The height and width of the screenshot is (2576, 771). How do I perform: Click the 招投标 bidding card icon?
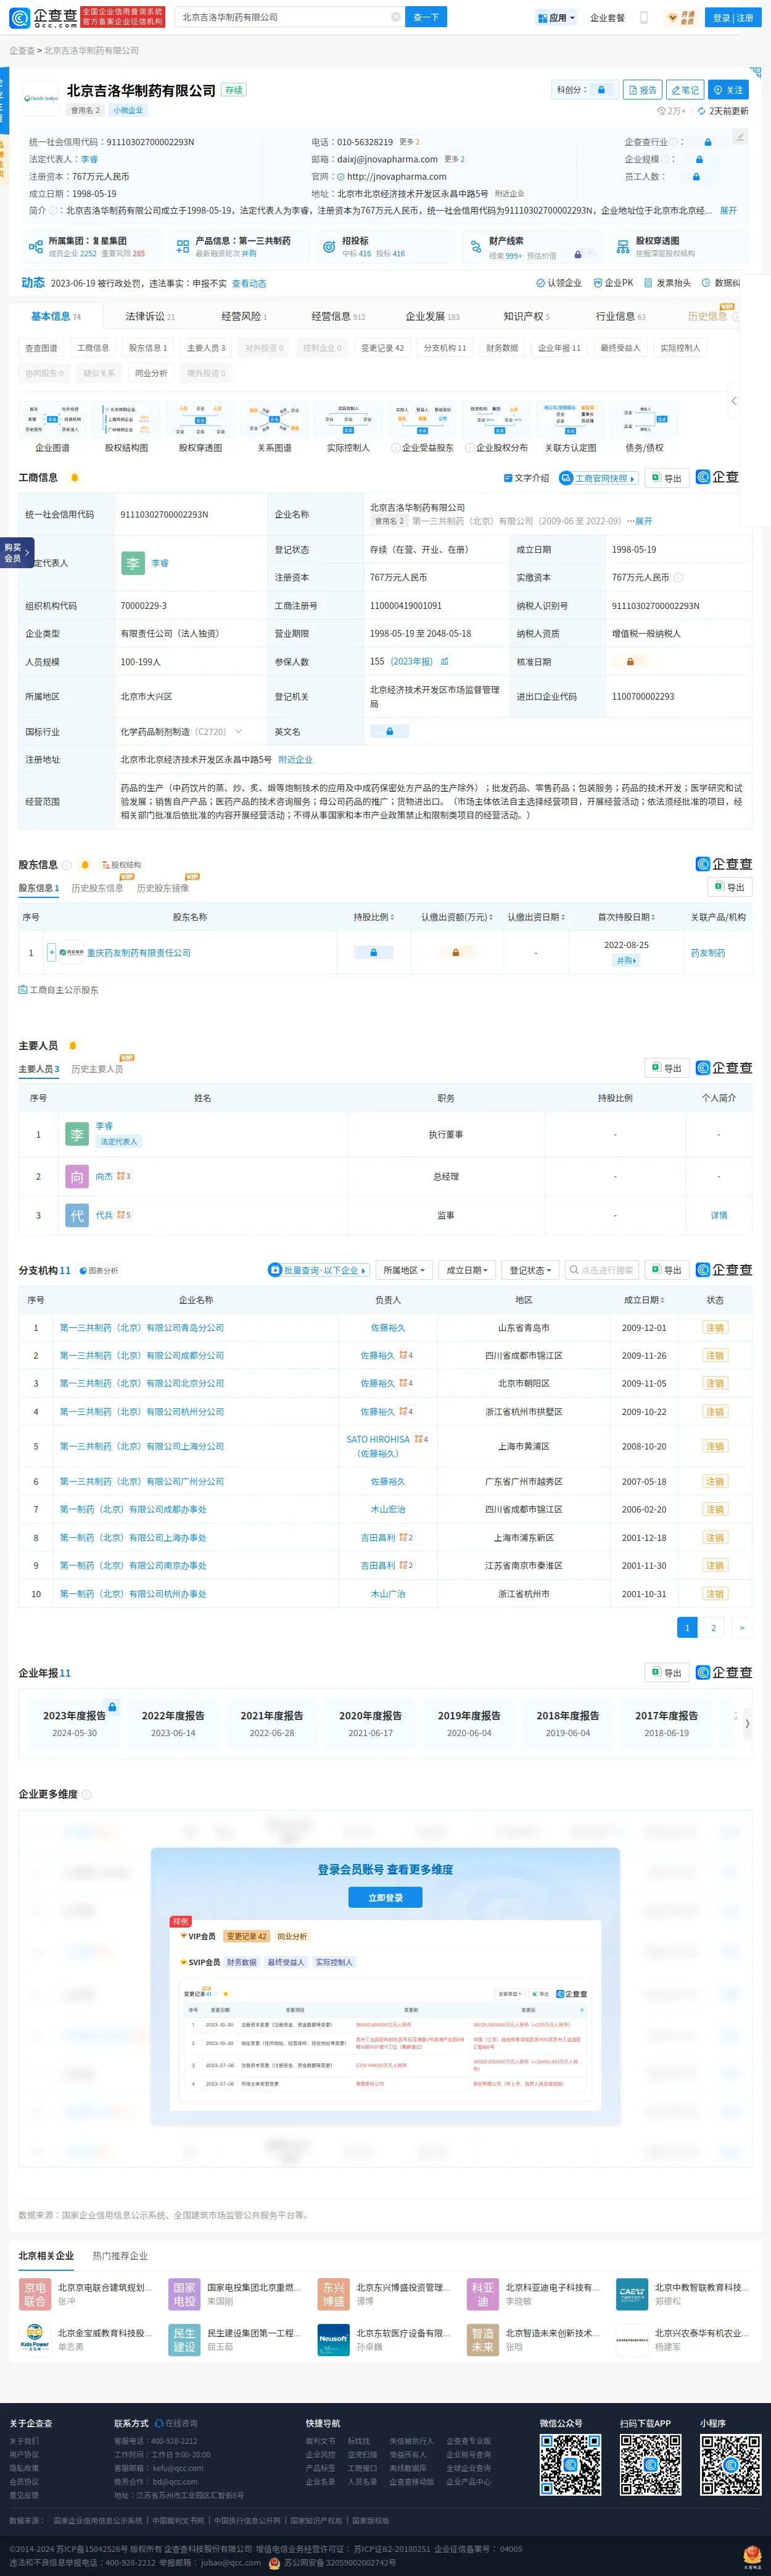tap(329, 246)
